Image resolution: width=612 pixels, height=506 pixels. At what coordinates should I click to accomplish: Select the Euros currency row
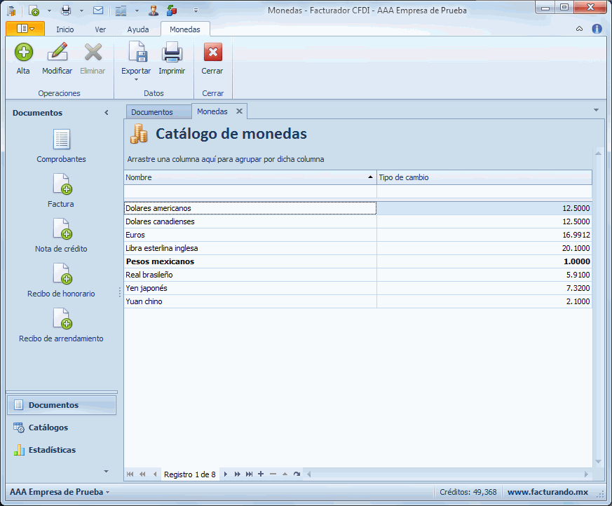pyautogui.click(x=250, y=235)
